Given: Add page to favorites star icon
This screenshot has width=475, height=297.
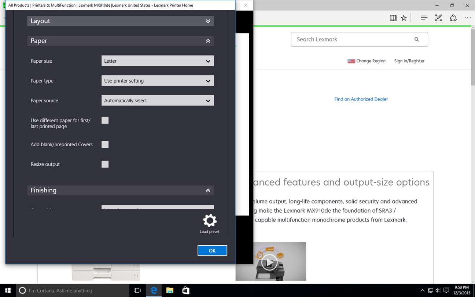Looking at the screenshot, I should tap(404, 18).
